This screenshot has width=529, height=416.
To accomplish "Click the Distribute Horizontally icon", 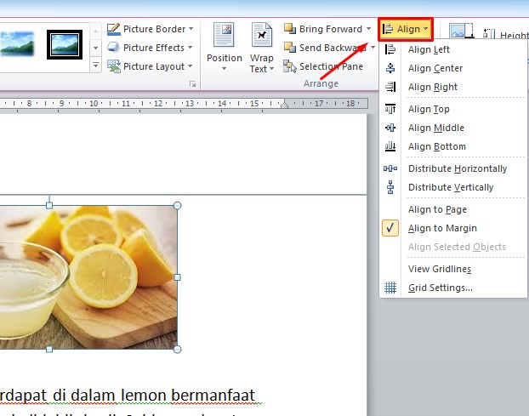I will pos(390,168).
